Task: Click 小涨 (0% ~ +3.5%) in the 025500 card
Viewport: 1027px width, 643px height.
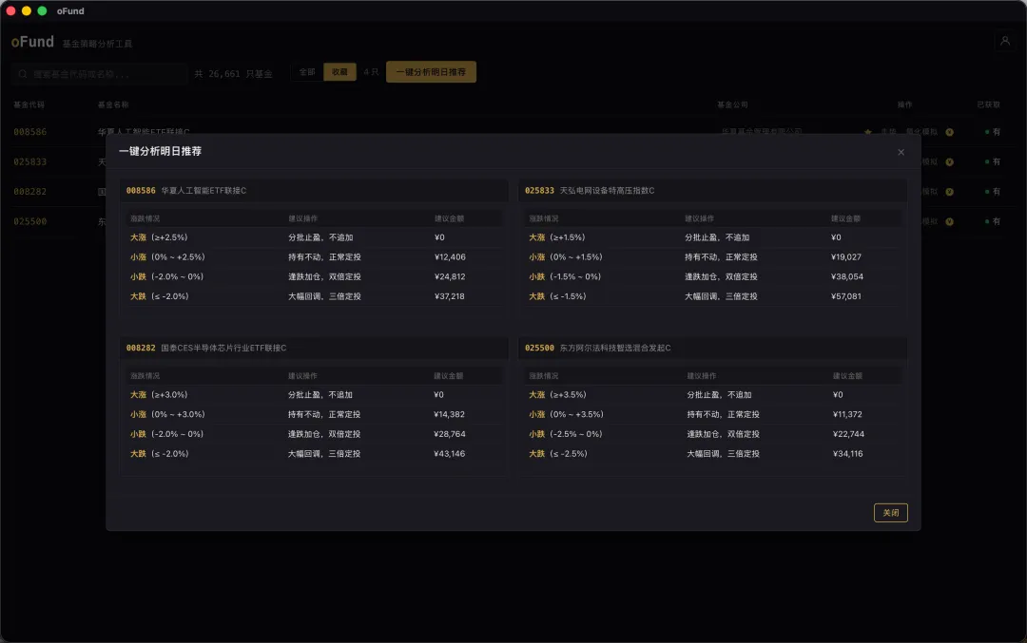Action: pyautogui.click(x=566, y=415)
